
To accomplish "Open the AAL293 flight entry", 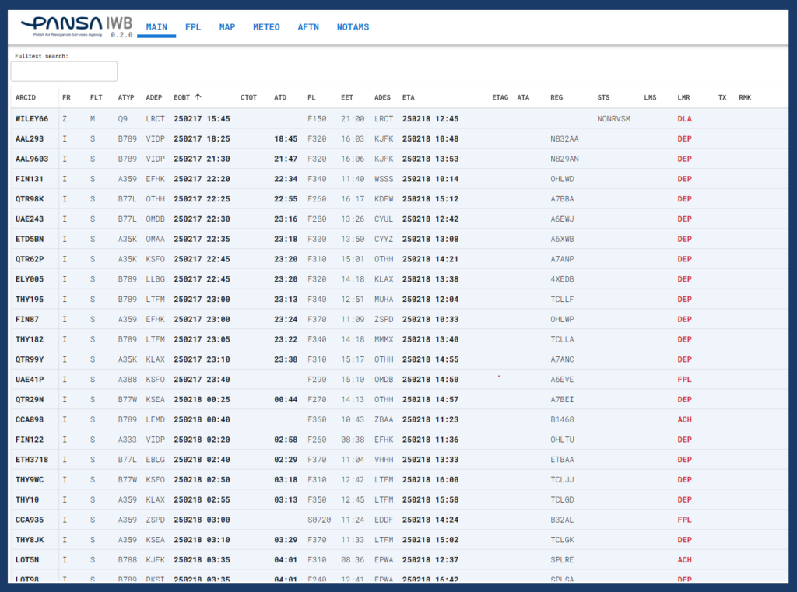I will click(30, 139).
